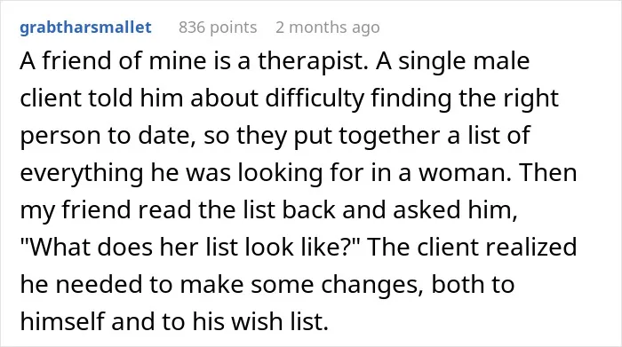Screen dimensions: 622x347
Task: Click the word Then ending the fourth line
Action: tap(547, 173)
